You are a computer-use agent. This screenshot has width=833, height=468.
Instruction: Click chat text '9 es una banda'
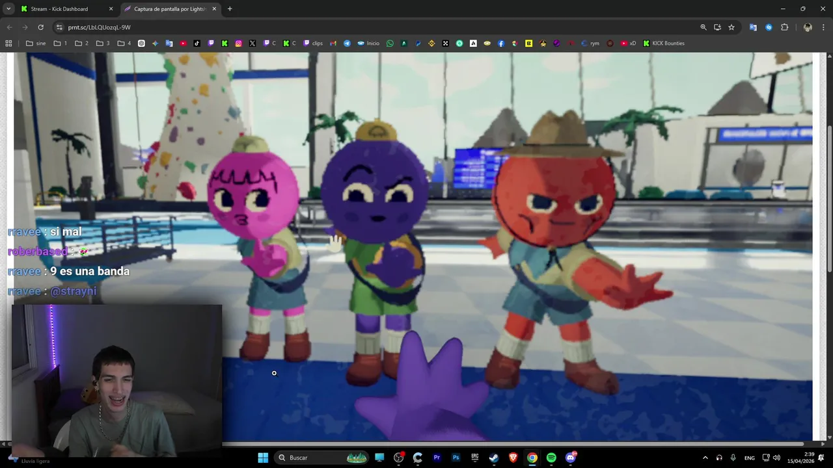point(90,271)
